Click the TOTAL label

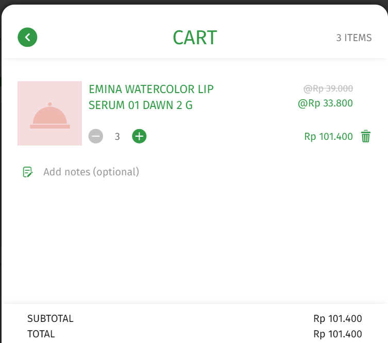(x=41, y=334)
